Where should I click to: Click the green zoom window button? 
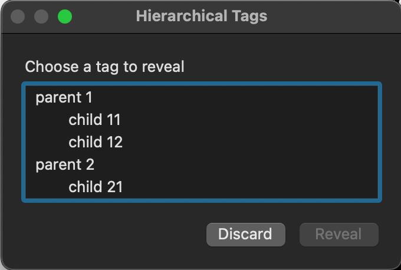point(65,16)
